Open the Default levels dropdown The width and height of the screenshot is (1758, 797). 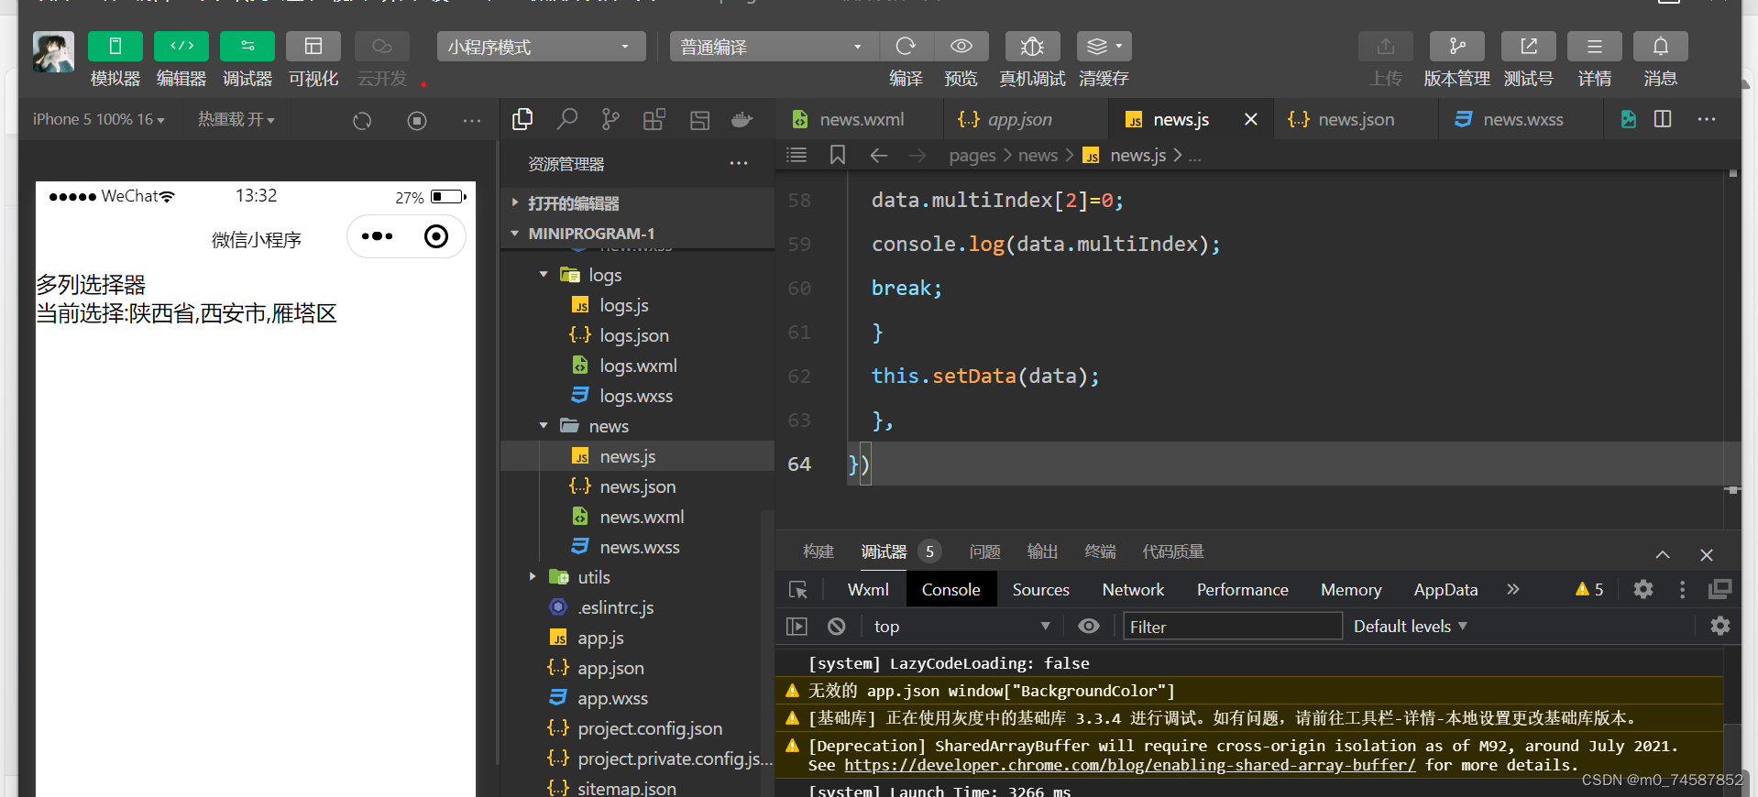pyautogui.click(x=1411, y=627)
